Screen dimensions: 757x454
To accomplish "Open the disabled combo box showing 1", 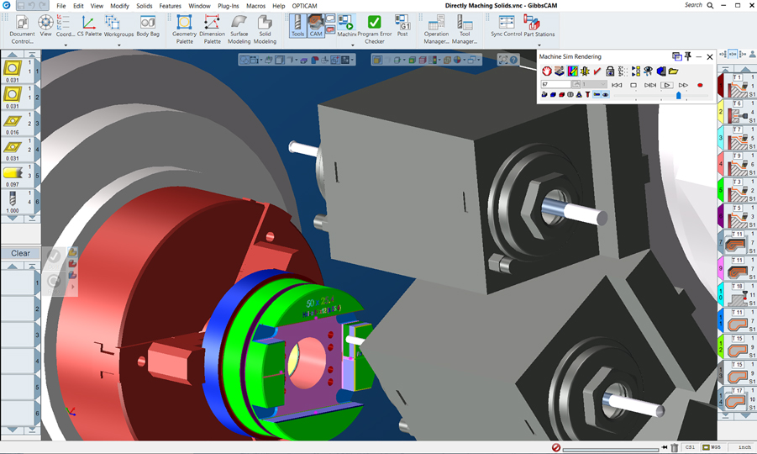I will point(594,85).
